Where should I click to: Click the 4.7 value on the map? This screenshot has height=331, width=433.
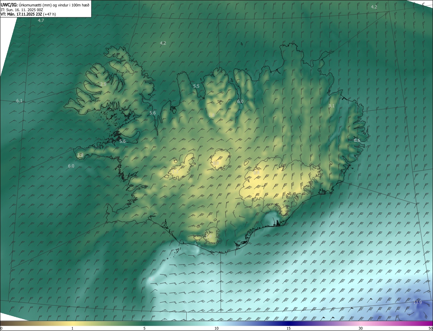tap(41, 21)
